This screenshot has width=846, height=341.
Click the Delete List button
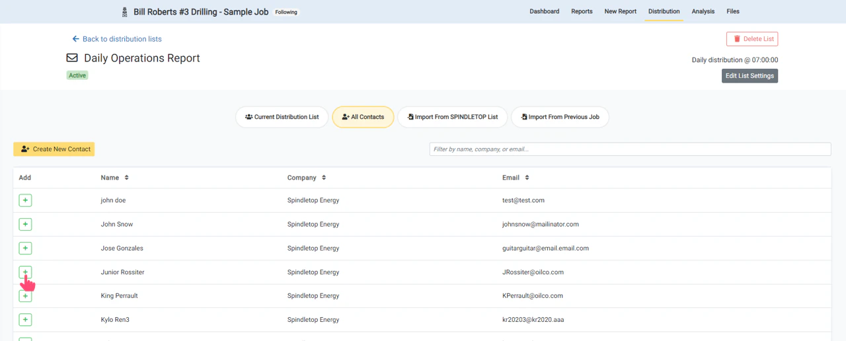pos(752,39)
